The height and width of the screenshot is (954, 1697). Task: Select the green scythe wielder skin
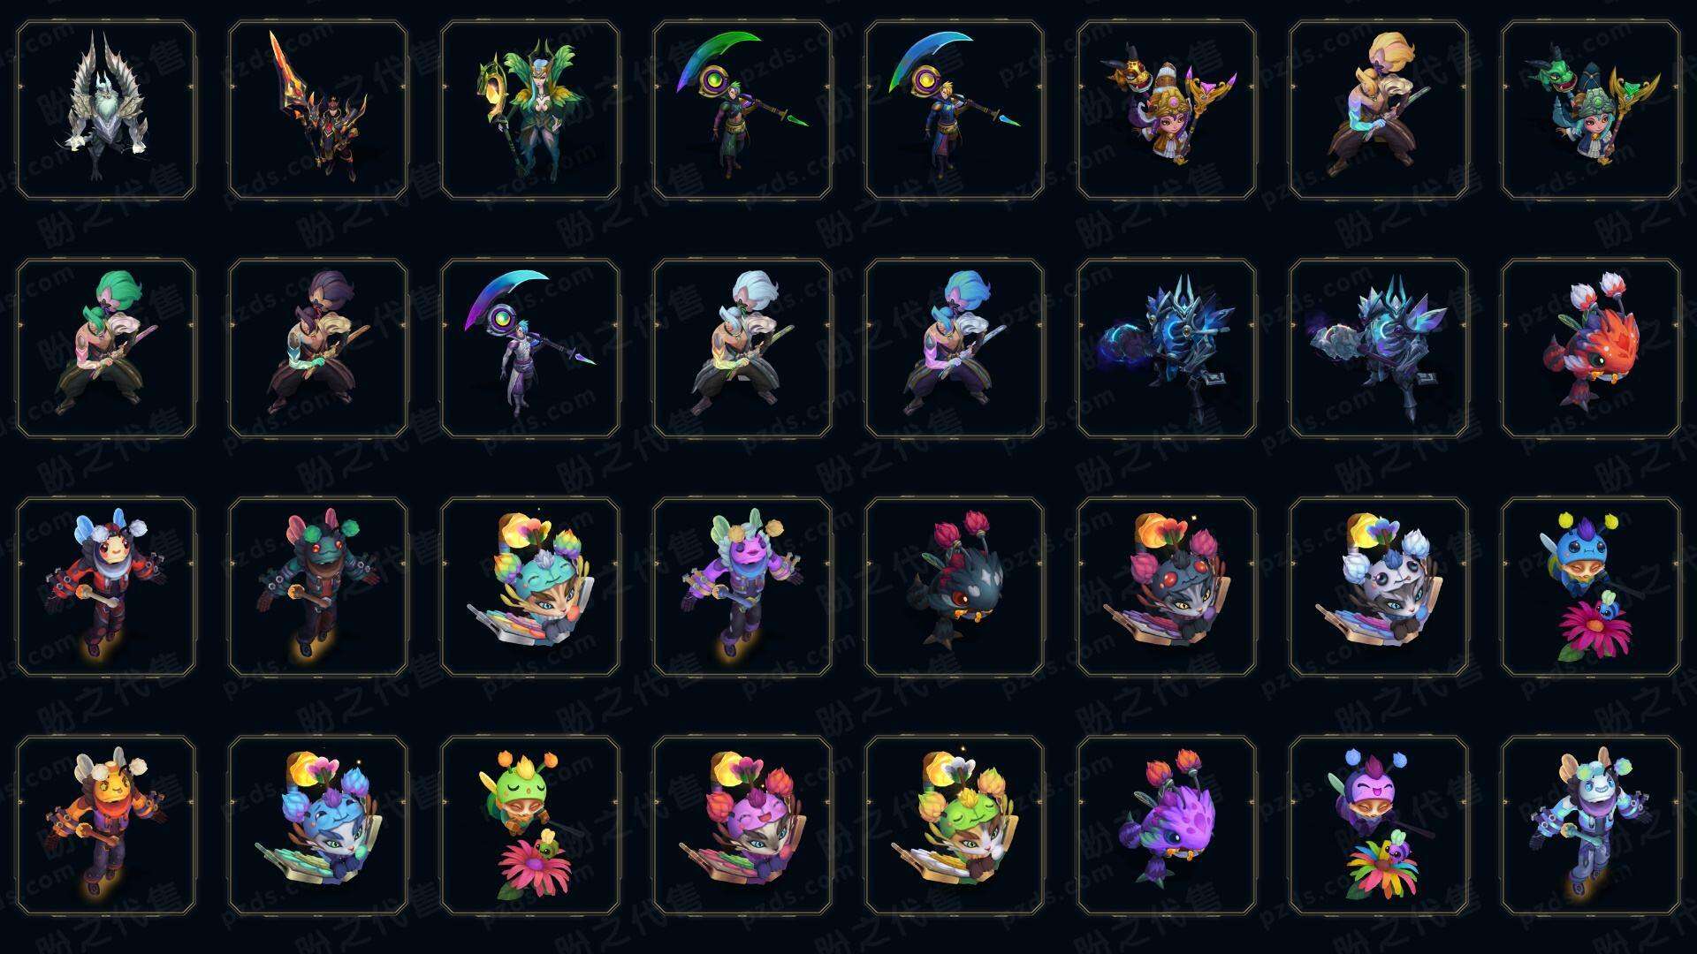[x=742, y=110]
